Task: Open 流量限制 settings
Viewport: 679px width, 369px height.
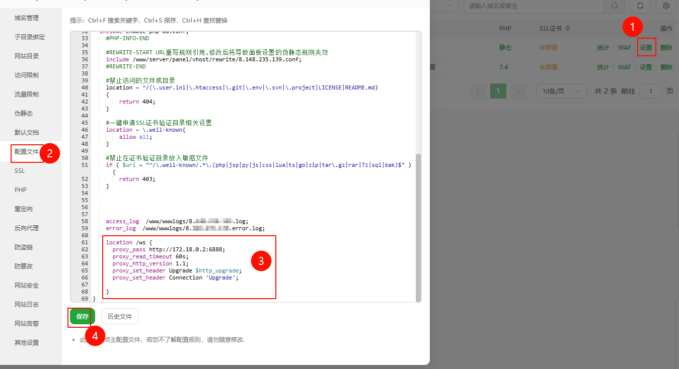Action: click(x=27, y=95)
